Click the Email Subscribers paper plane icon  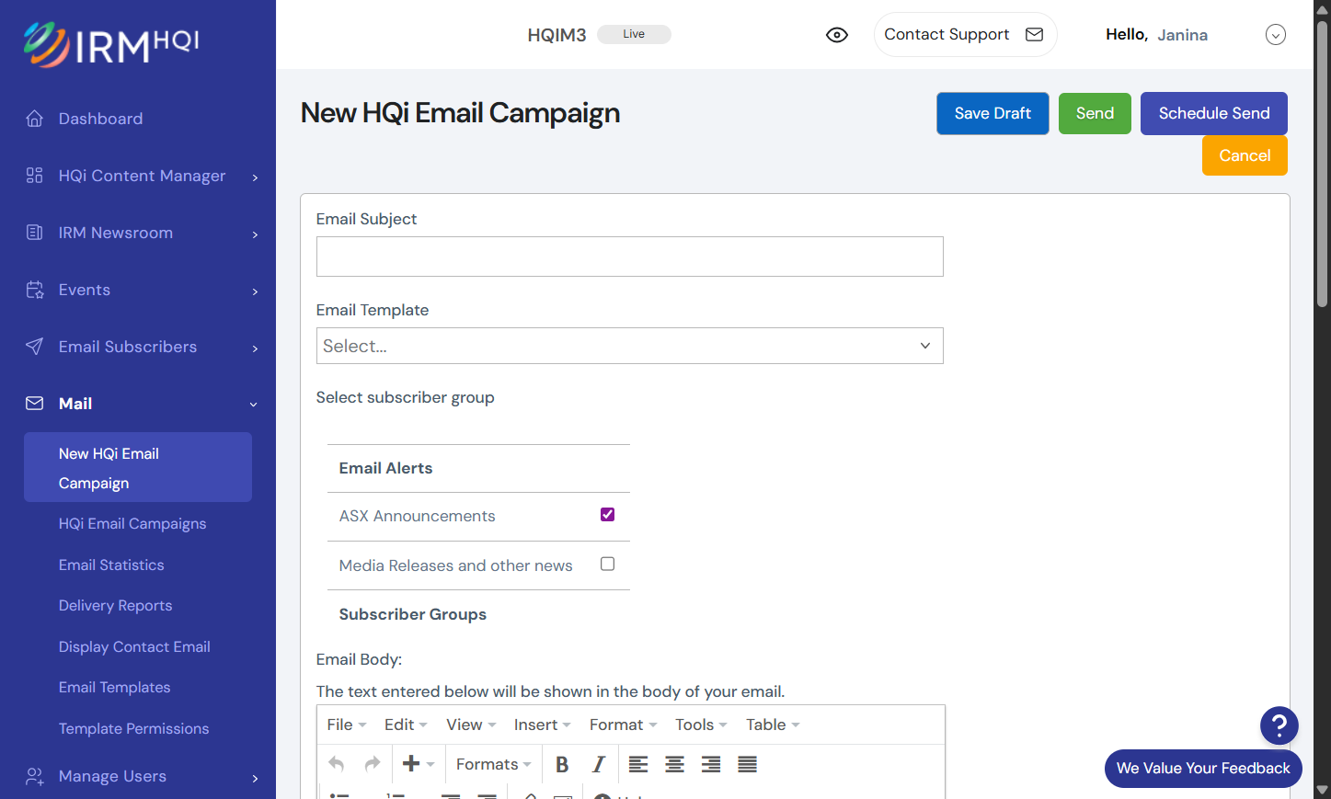pyautogui.click(x=35, y=347)
